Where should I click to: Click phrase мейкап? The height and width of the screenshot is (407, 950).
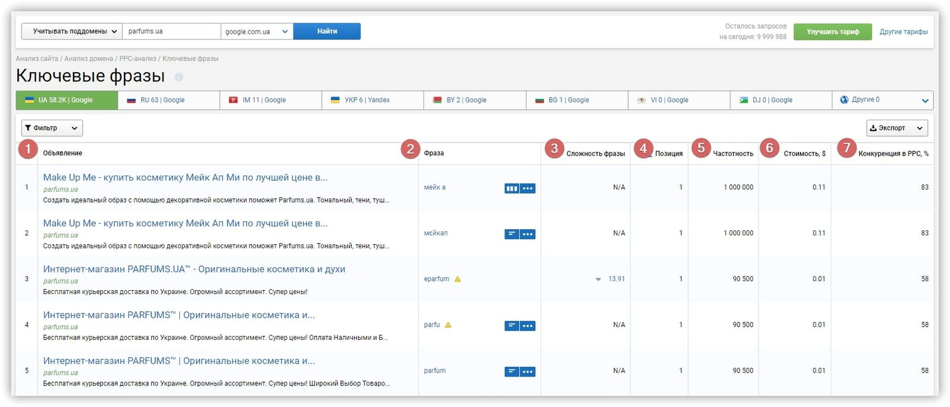click(435, 233)
